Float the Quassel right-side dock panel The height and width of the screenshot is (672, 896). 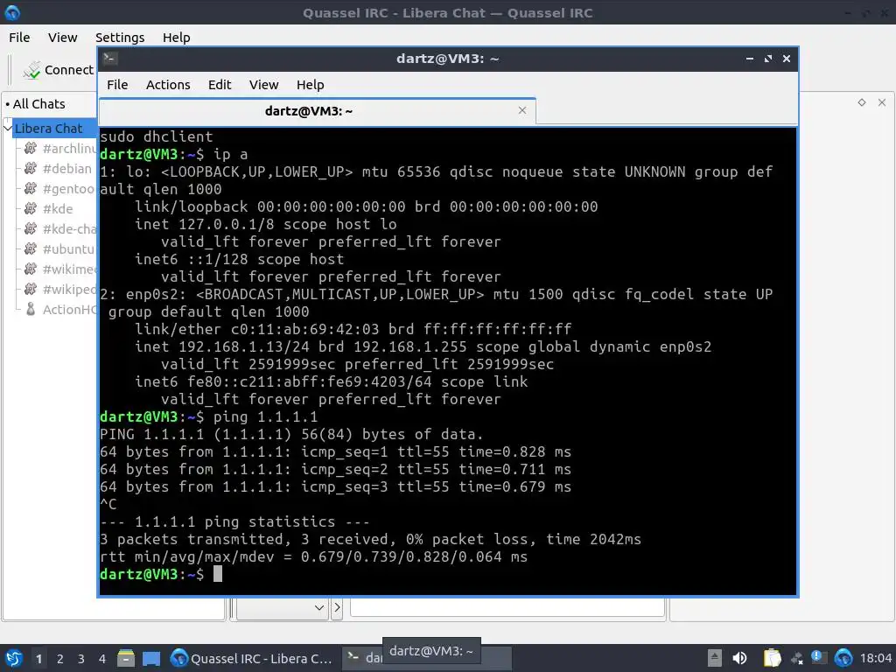(x=862, y=102)
